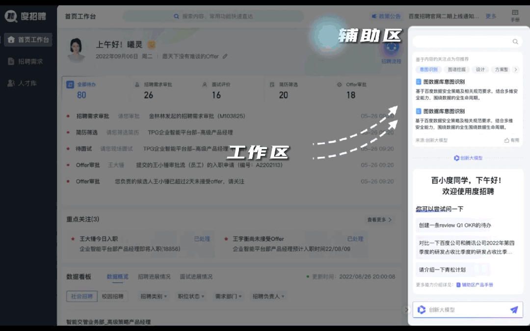This screenshot has width=530, height=331.
Task: Show more tags with right chevron
Action: [515, 70]
